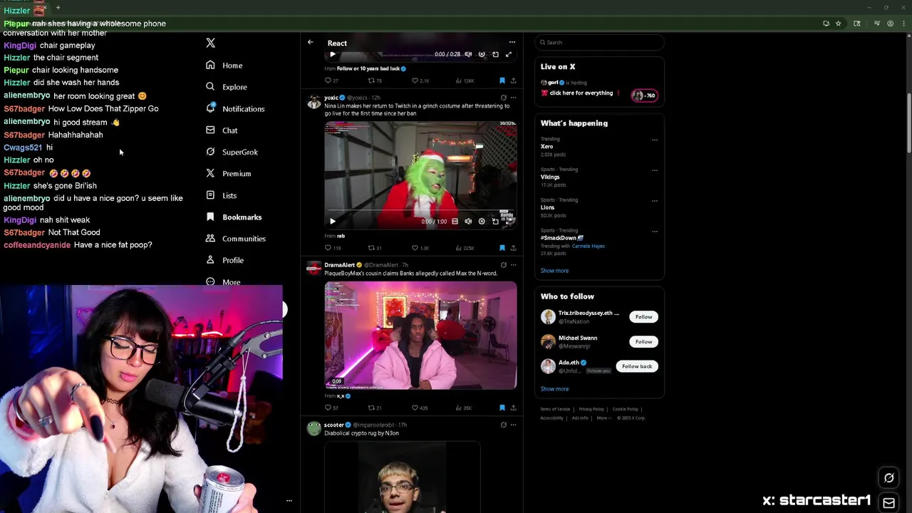The width and height of the screenshot is (912, 513).
Task: Open options for the Vikings trend
Action: tap(654, 170)
